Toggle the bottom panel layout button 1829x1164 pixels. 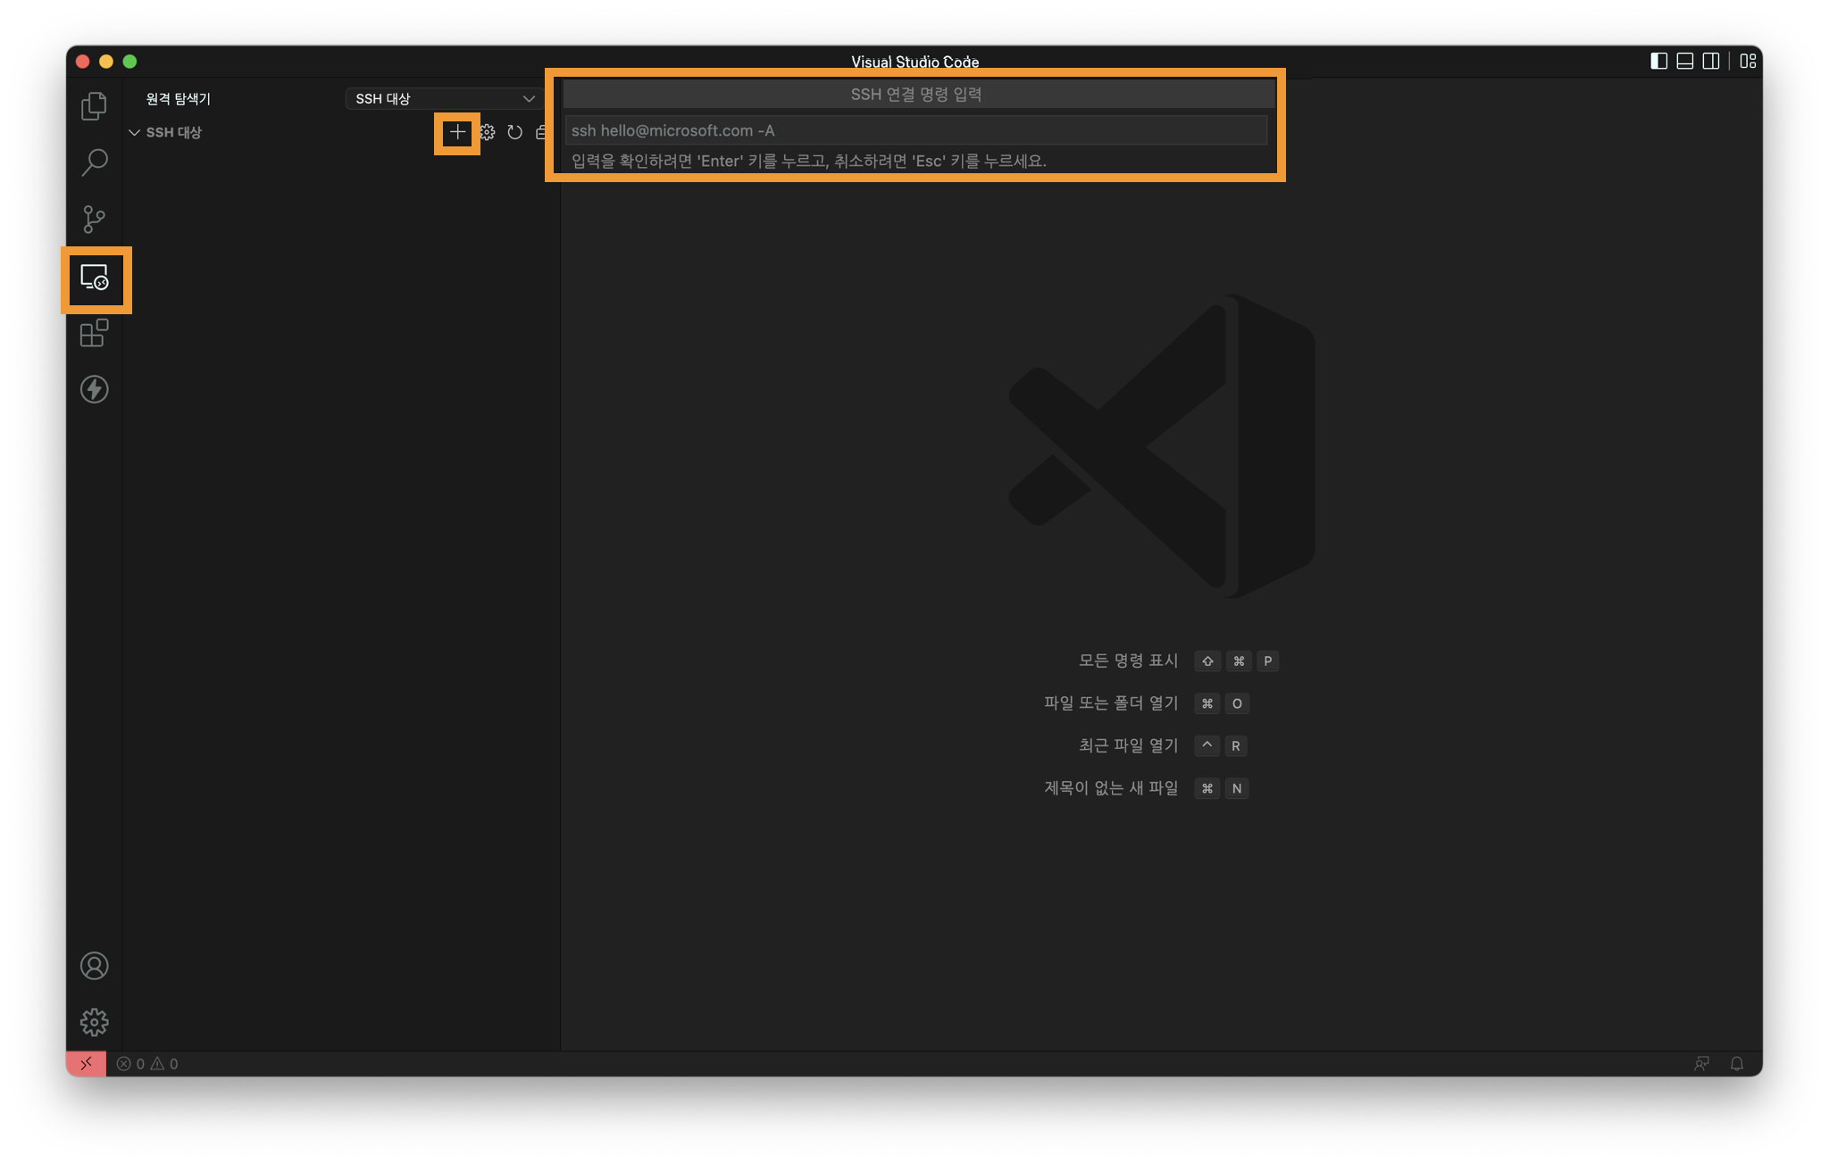click(x=1684, y=61)
